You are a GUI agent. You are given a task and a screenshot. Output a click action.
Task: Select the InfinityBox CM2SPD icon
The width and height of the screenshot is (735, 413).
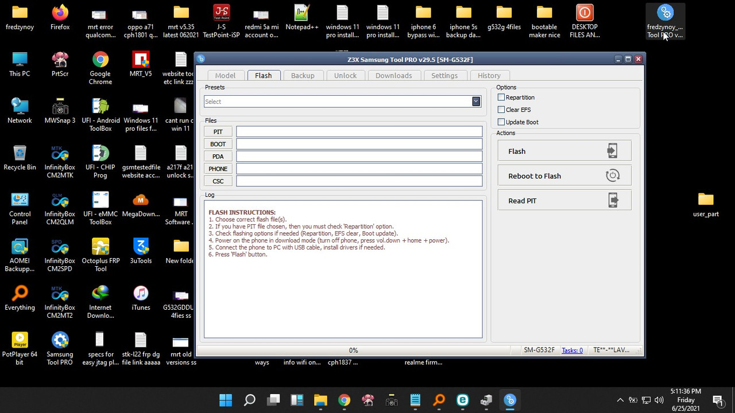pos(60,255)
